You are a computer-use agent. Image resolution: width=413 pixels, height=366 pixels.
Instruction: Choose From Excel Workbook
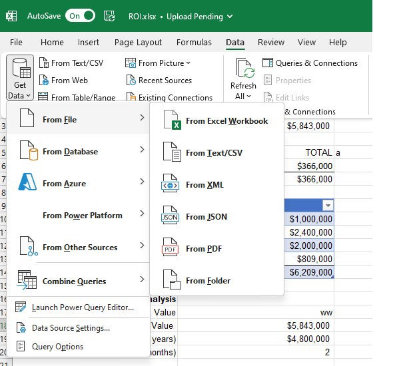pyautogui.click(x=217, y=120)
